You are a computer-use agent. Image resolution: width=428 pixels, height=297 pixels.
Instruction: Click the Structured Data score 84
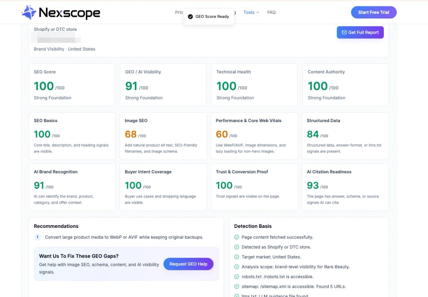tap(313, 134)
